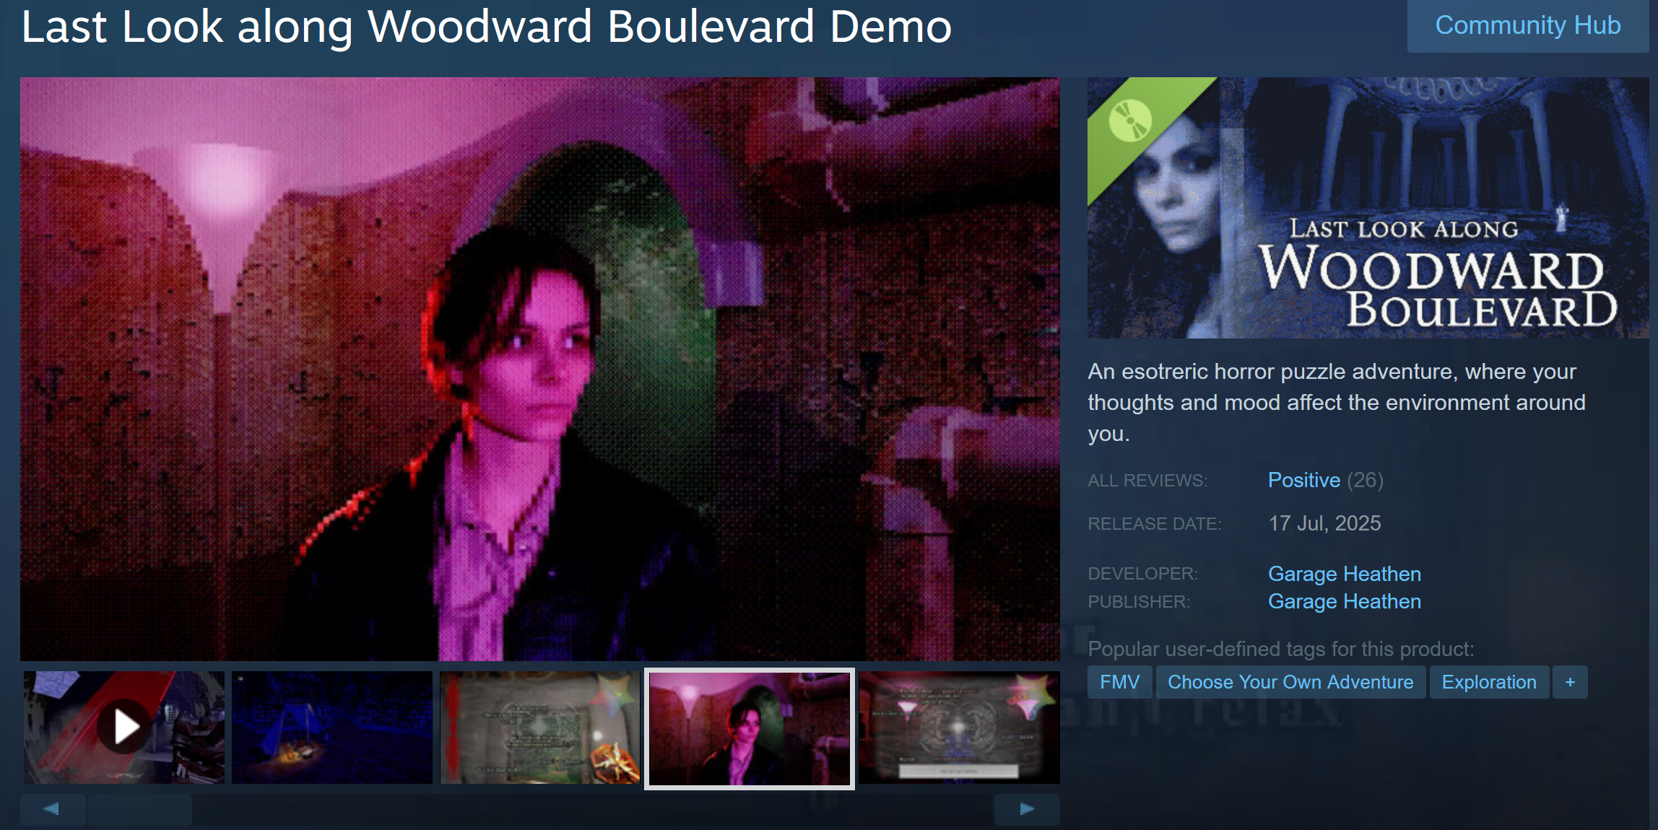Click the Woodward Boulevard header capsule image

1368,208
